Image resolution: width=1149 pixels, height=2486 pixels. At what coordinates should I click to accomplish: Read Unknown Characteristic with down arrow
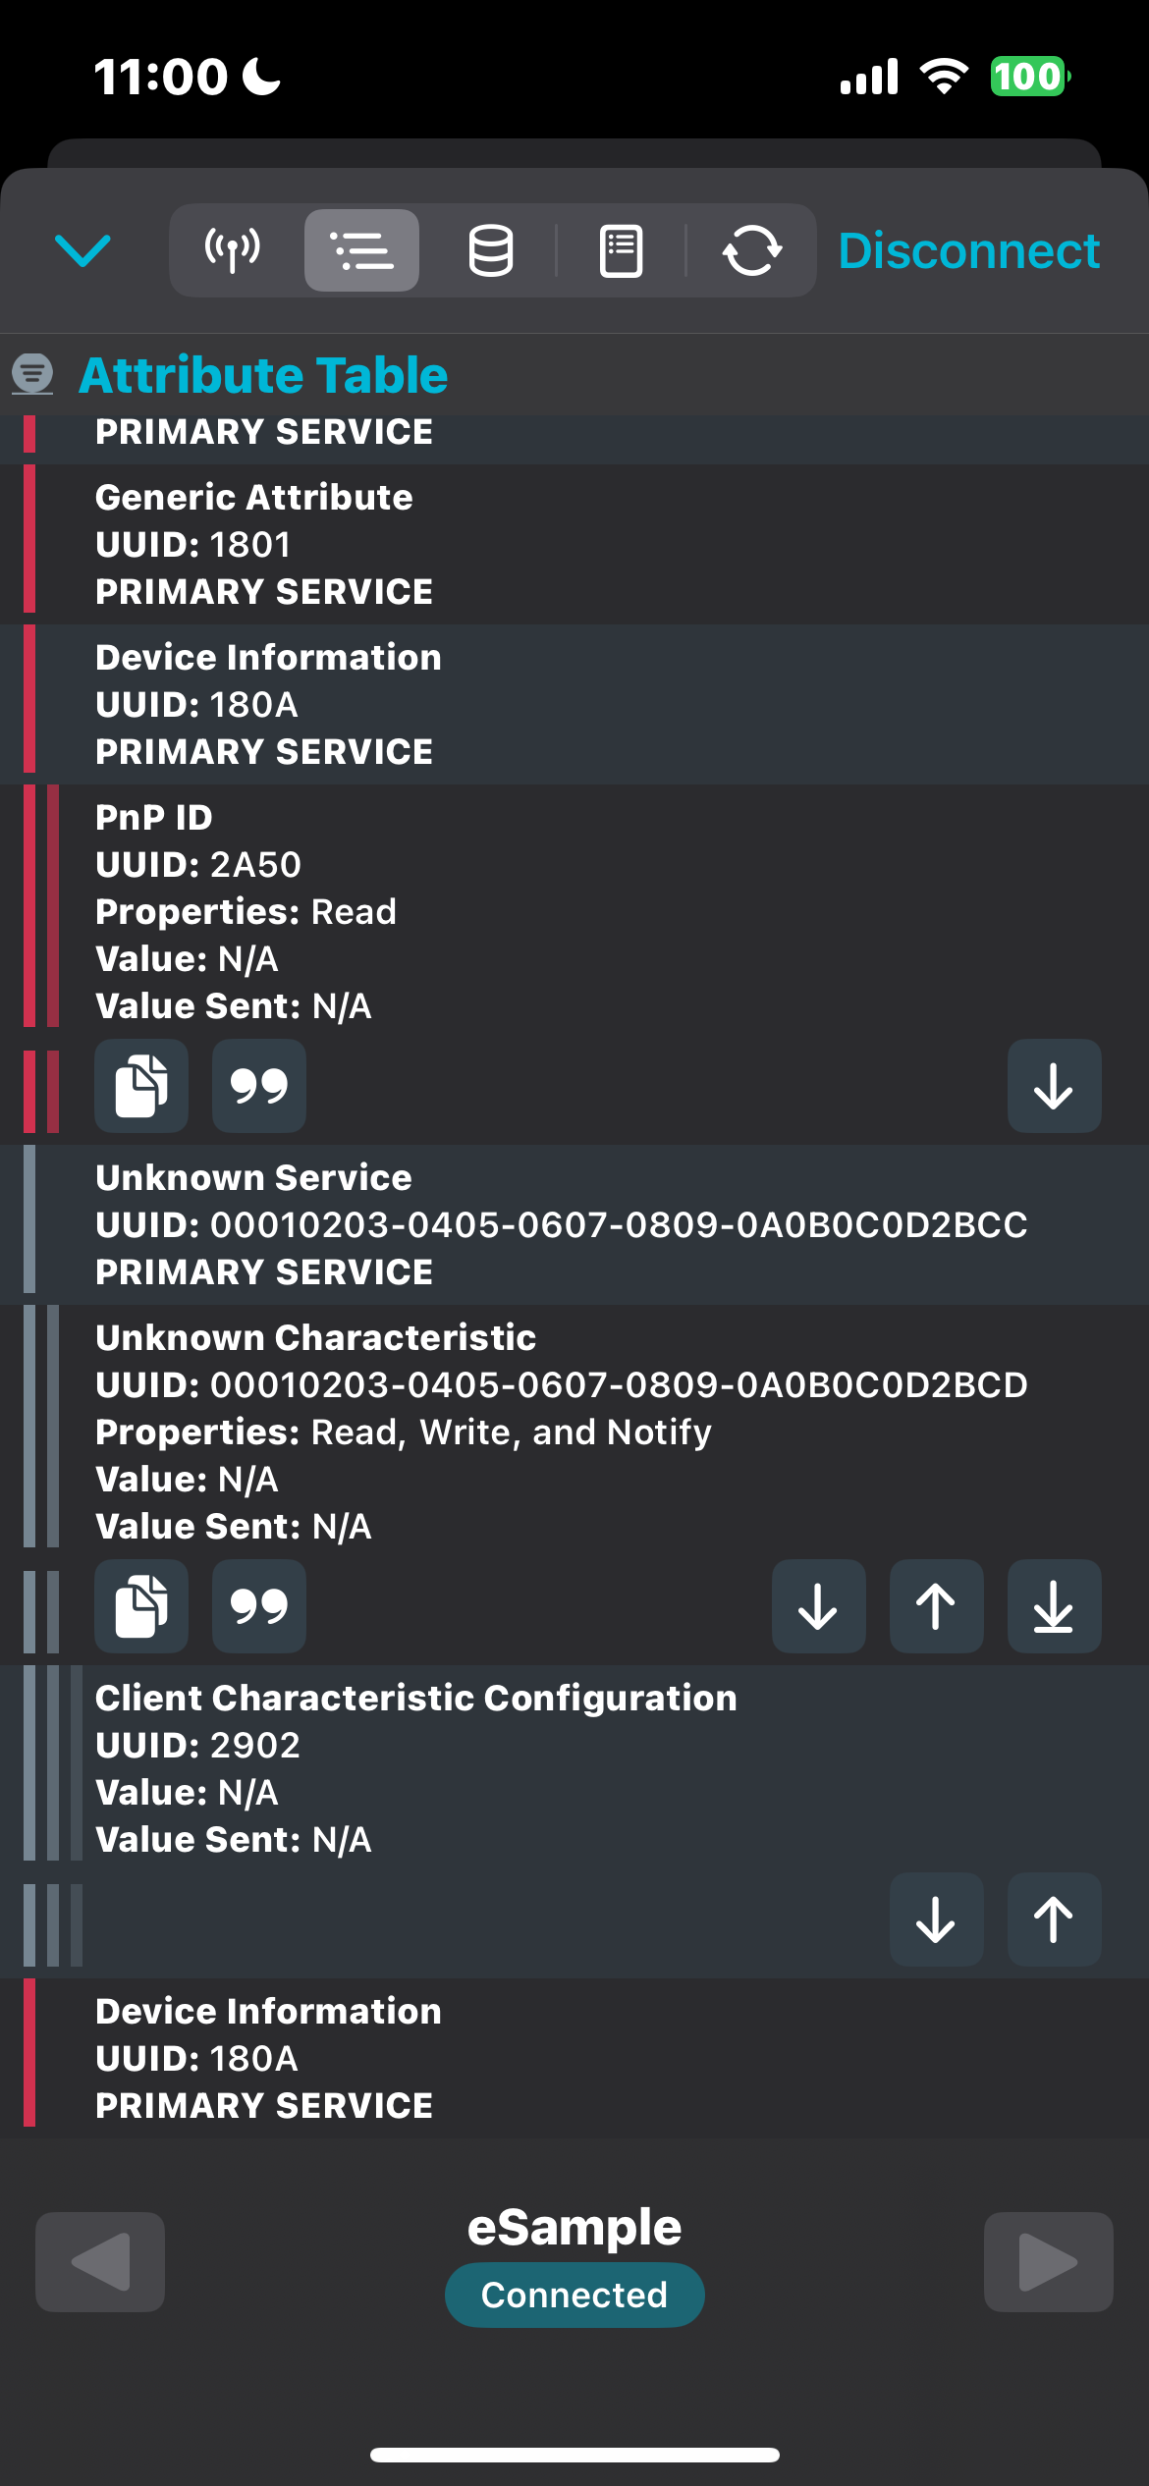pos(819,1606)
